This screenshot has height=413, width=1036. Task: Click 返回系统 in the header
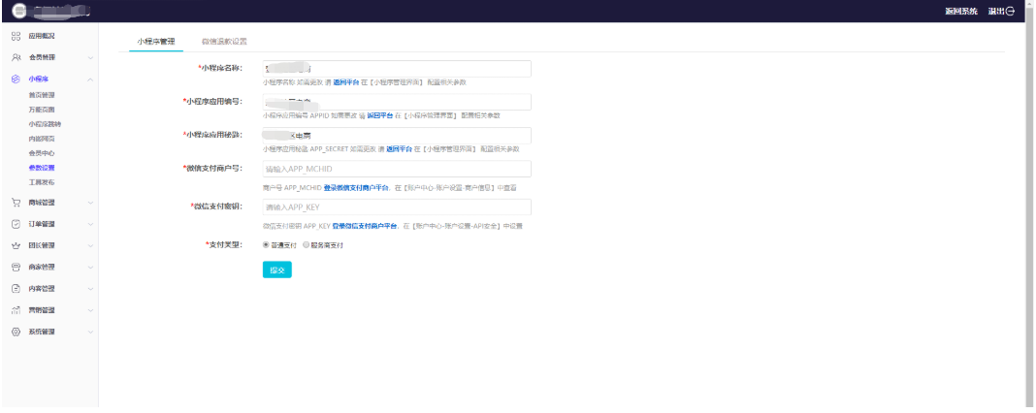pos(961,12)
